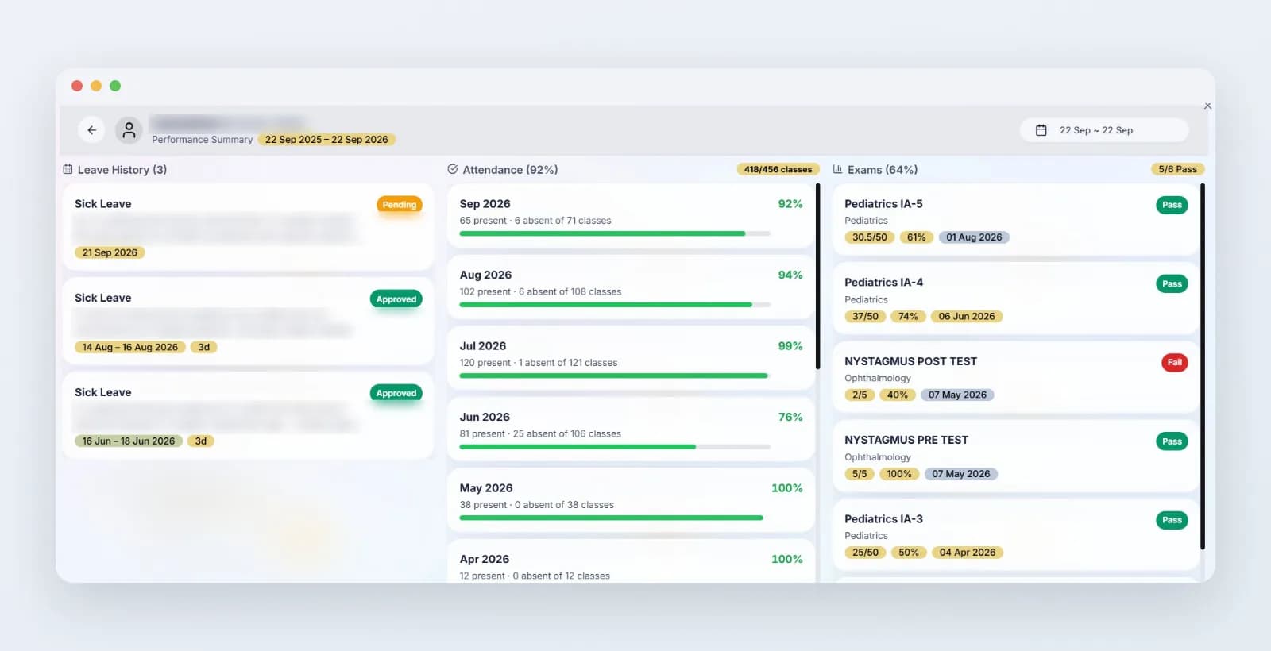Screen dimensions: 1271x651
Task: Click the 16 Jun – 18 Jun 2026 date tag
Action: point(129,441)
